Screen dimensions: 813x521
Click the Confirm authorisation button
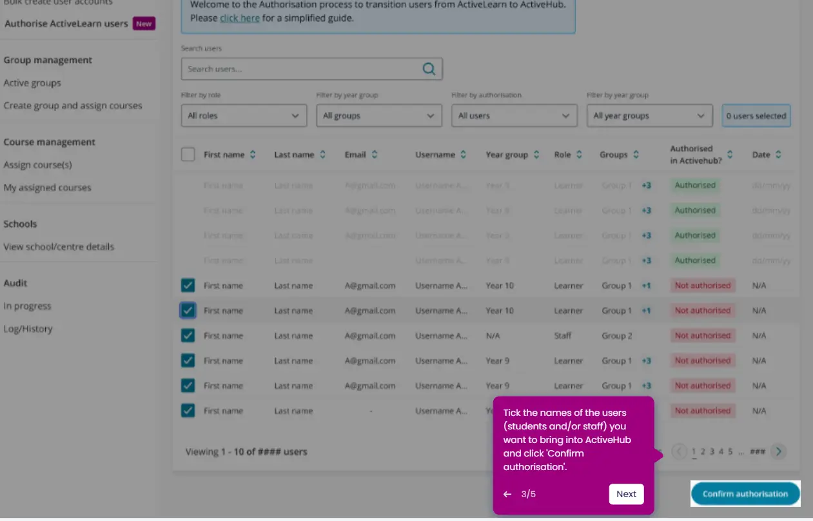[745, 494]
